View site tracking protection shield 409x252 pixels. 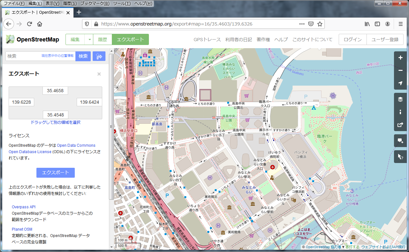86,24
